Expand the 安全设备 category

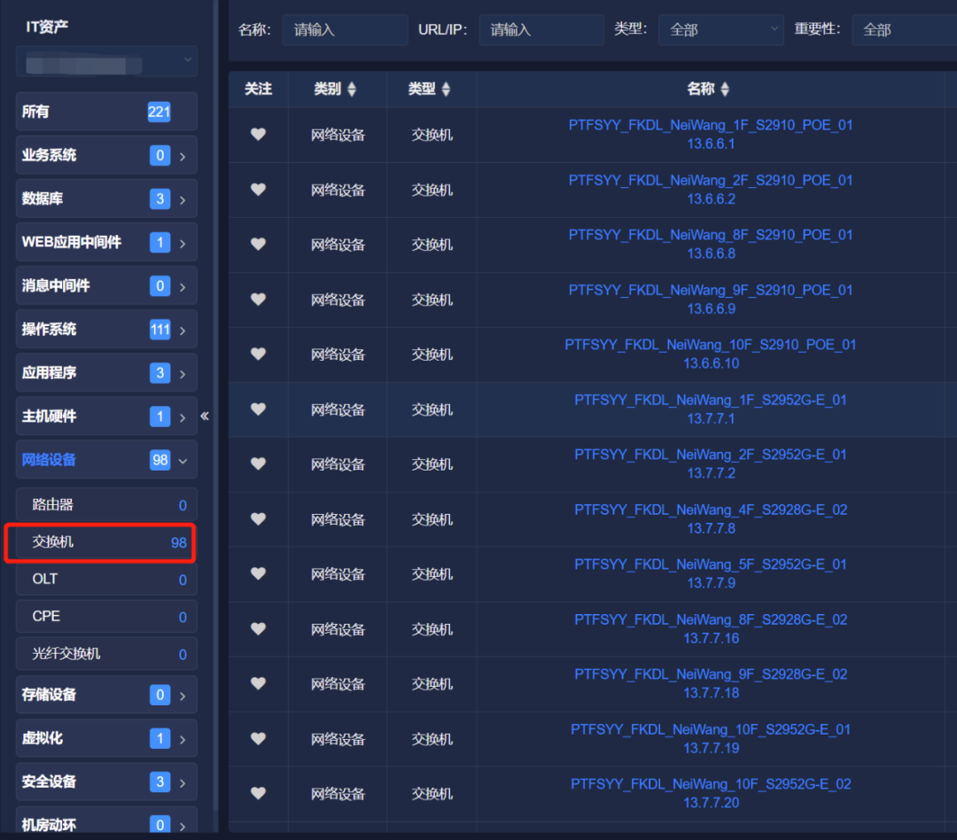[x=107, y=782]
